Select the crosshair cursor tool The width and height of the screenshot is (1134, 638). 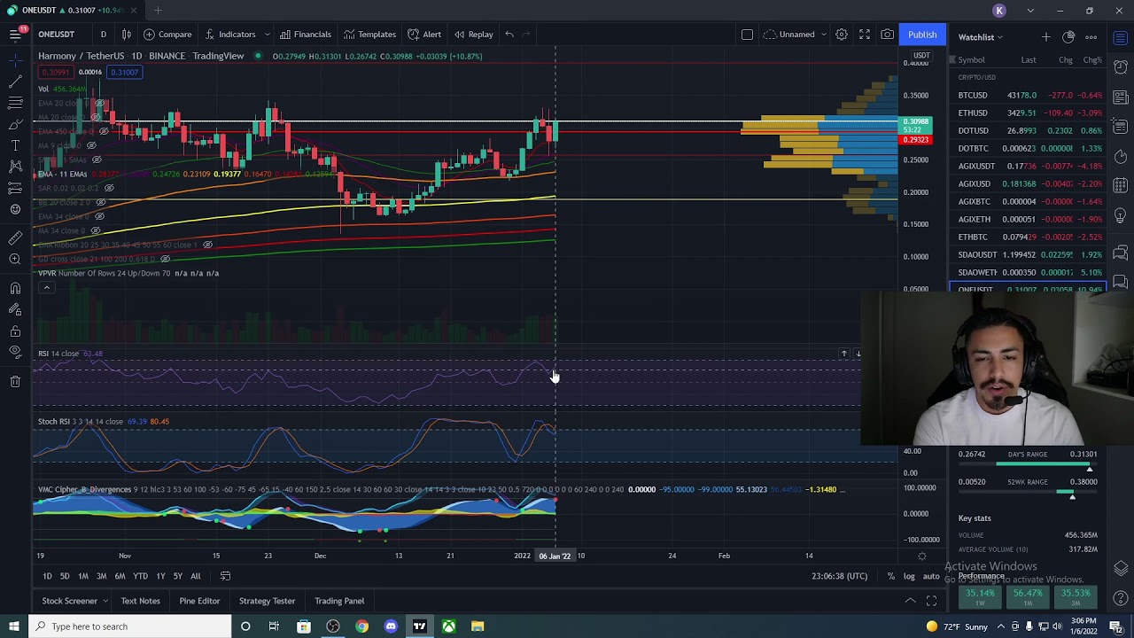(15, 59)
